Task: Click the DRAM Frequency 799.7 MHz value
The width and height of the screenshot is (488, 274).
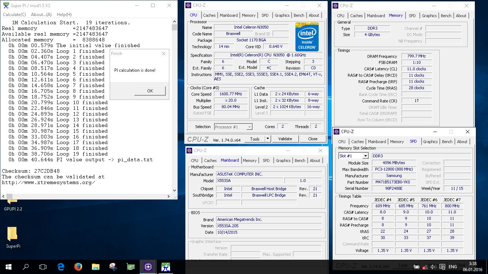Action: click(x=416, y=56)
